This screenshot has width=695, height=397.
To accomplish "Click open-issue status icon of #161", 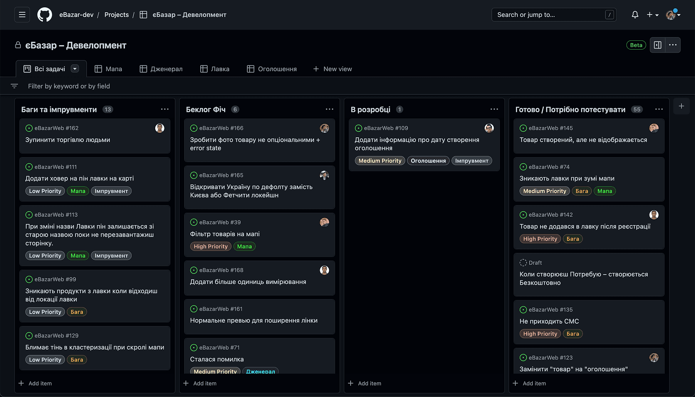I will click(x=194, y=309).
